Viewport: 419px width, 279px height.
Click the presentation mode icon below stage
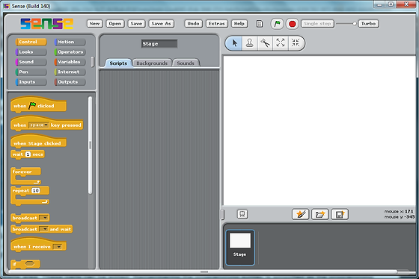pyautogui.click(x=242, y=214)
